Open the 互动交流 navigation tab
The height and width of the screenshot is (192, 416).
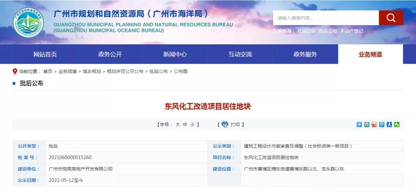click(x=240, y=54)
